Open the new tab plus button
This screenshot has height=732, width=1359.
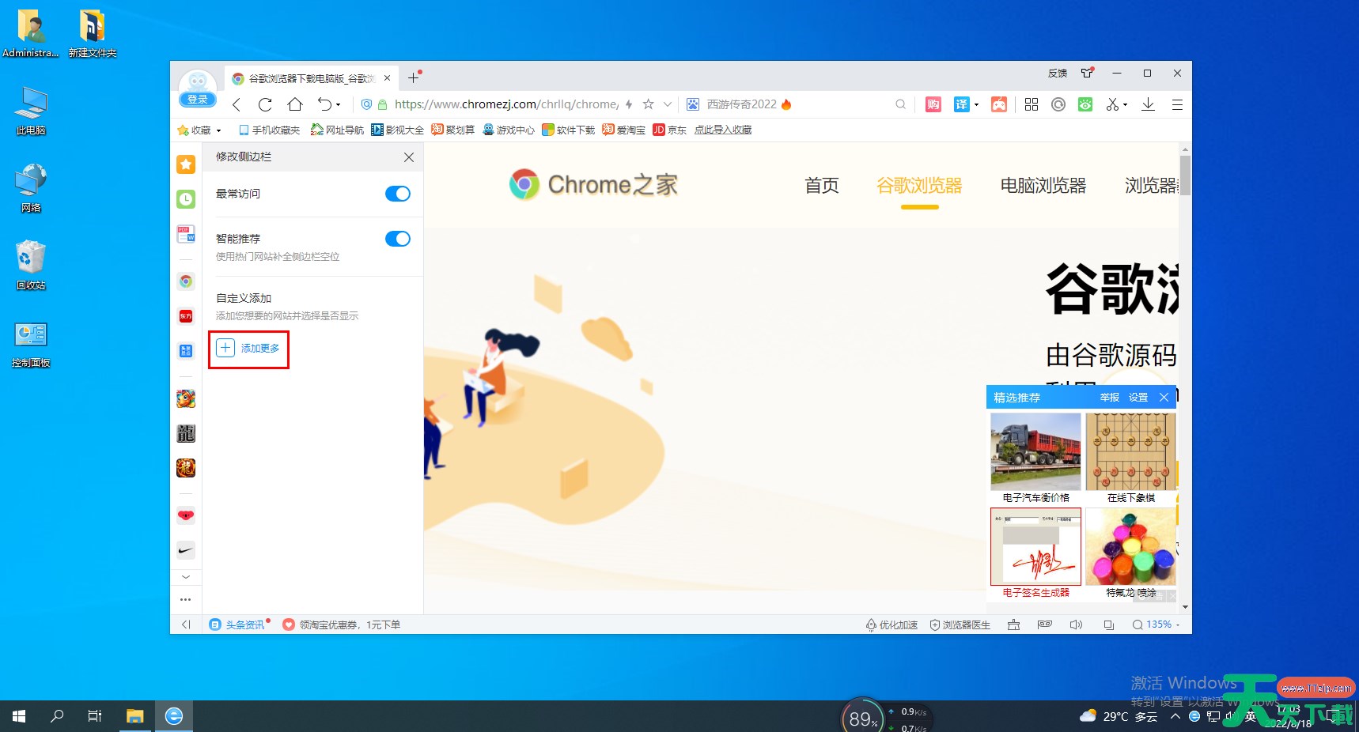(x=413, y=77)
